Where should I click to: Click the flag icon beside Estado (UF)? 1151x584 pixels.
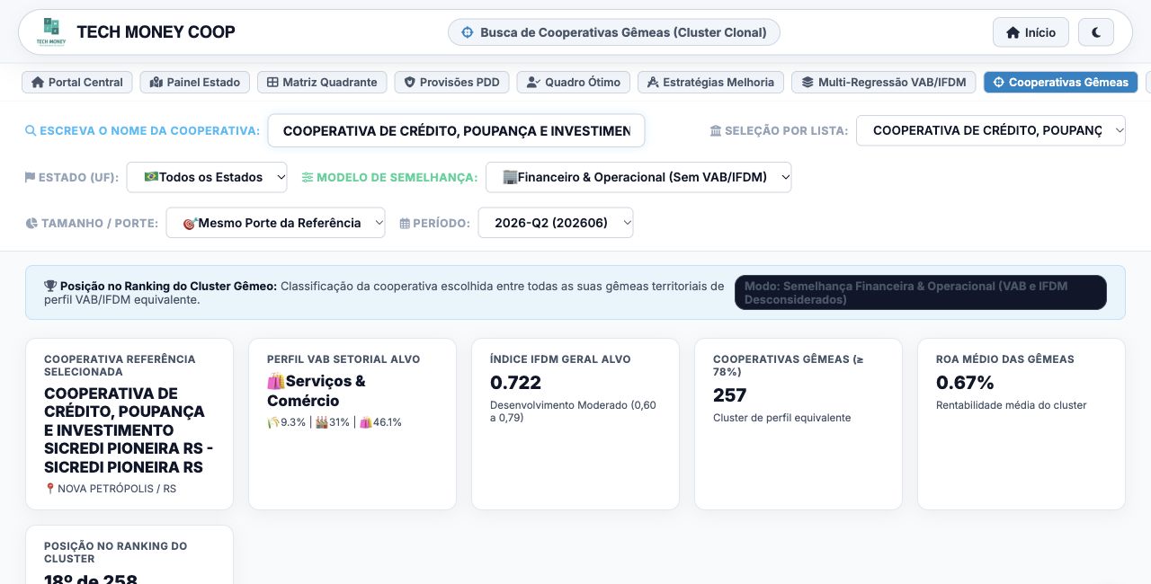click(x=30, y=178)
